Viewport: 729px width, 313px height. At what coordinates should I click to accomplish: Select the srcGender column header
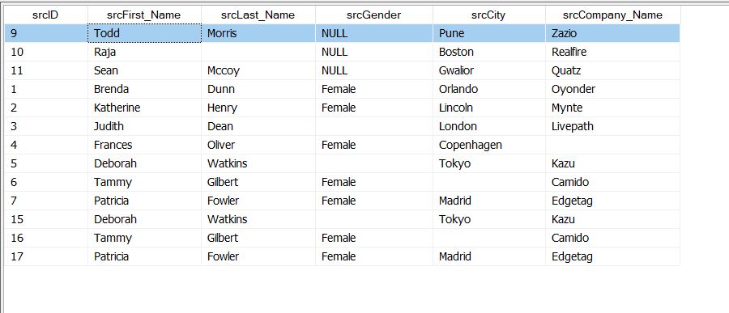point(373,15)
